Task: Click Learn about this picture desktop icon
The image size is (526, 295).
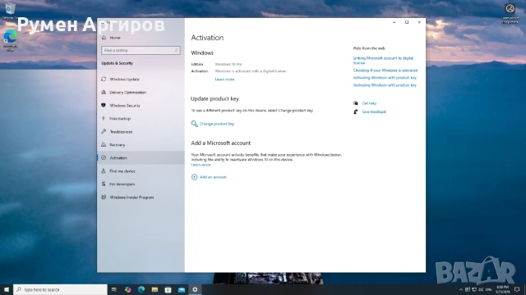Action: click(510, 13)
